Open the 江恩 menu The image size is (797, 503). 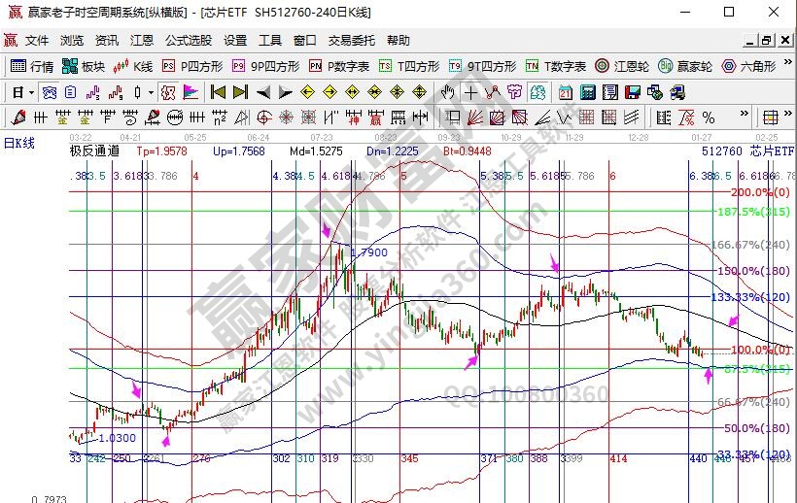pos(142,41)
